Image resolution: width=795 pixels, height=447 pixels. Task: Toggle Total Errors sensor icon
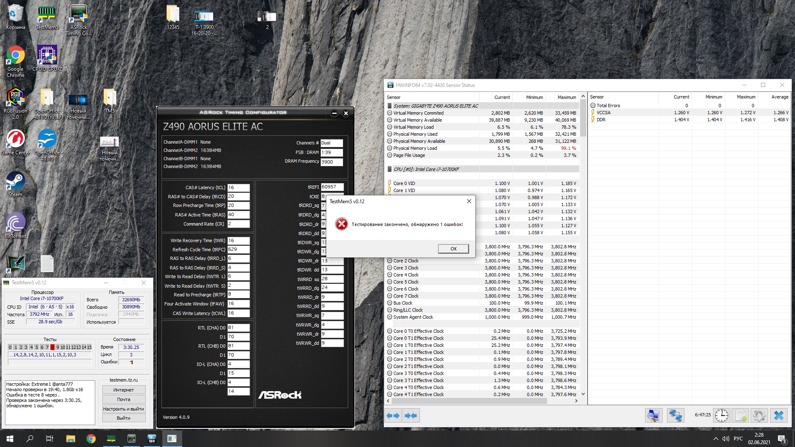click(593, 106)
